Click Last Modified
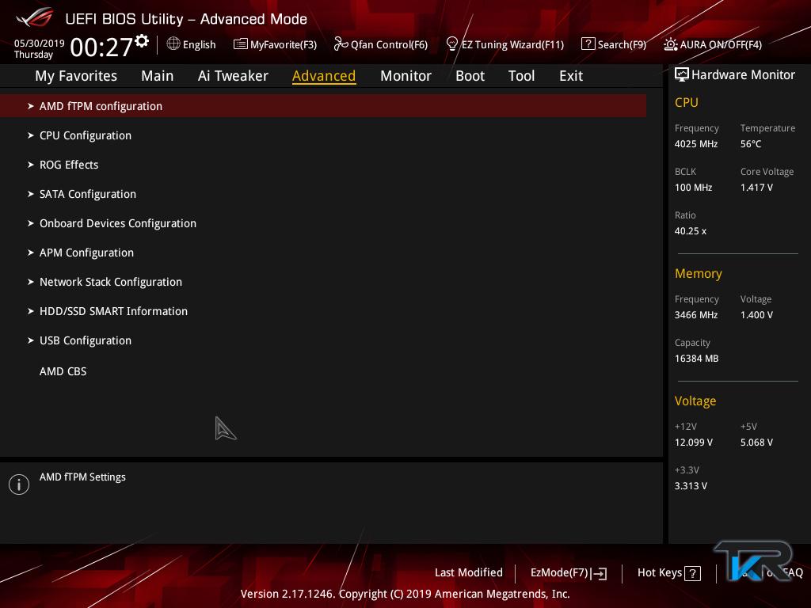Screen dimensions: 811x608 (x=469, y=572)
